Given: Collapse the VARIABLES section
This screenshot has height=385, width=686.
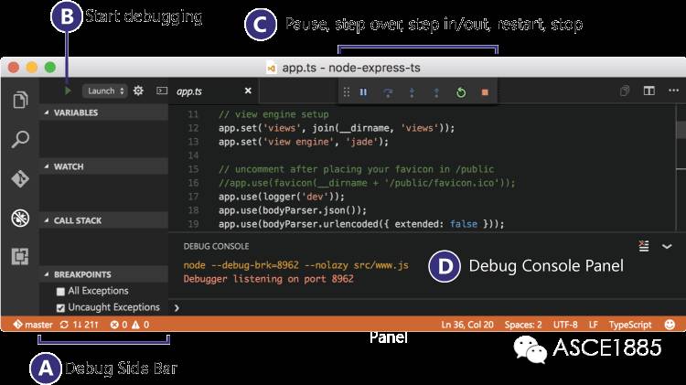Looking at the screenshot, I should [103, 112].
